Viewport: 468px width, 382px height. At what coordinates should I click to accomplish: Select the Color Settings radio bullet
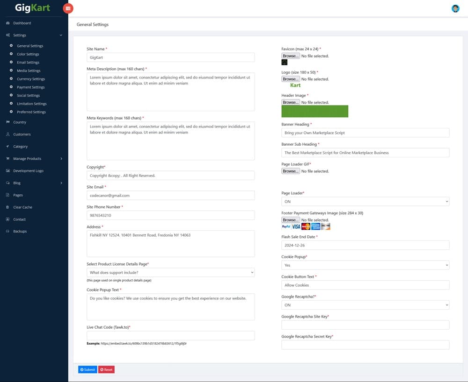(x=11, y=54)
